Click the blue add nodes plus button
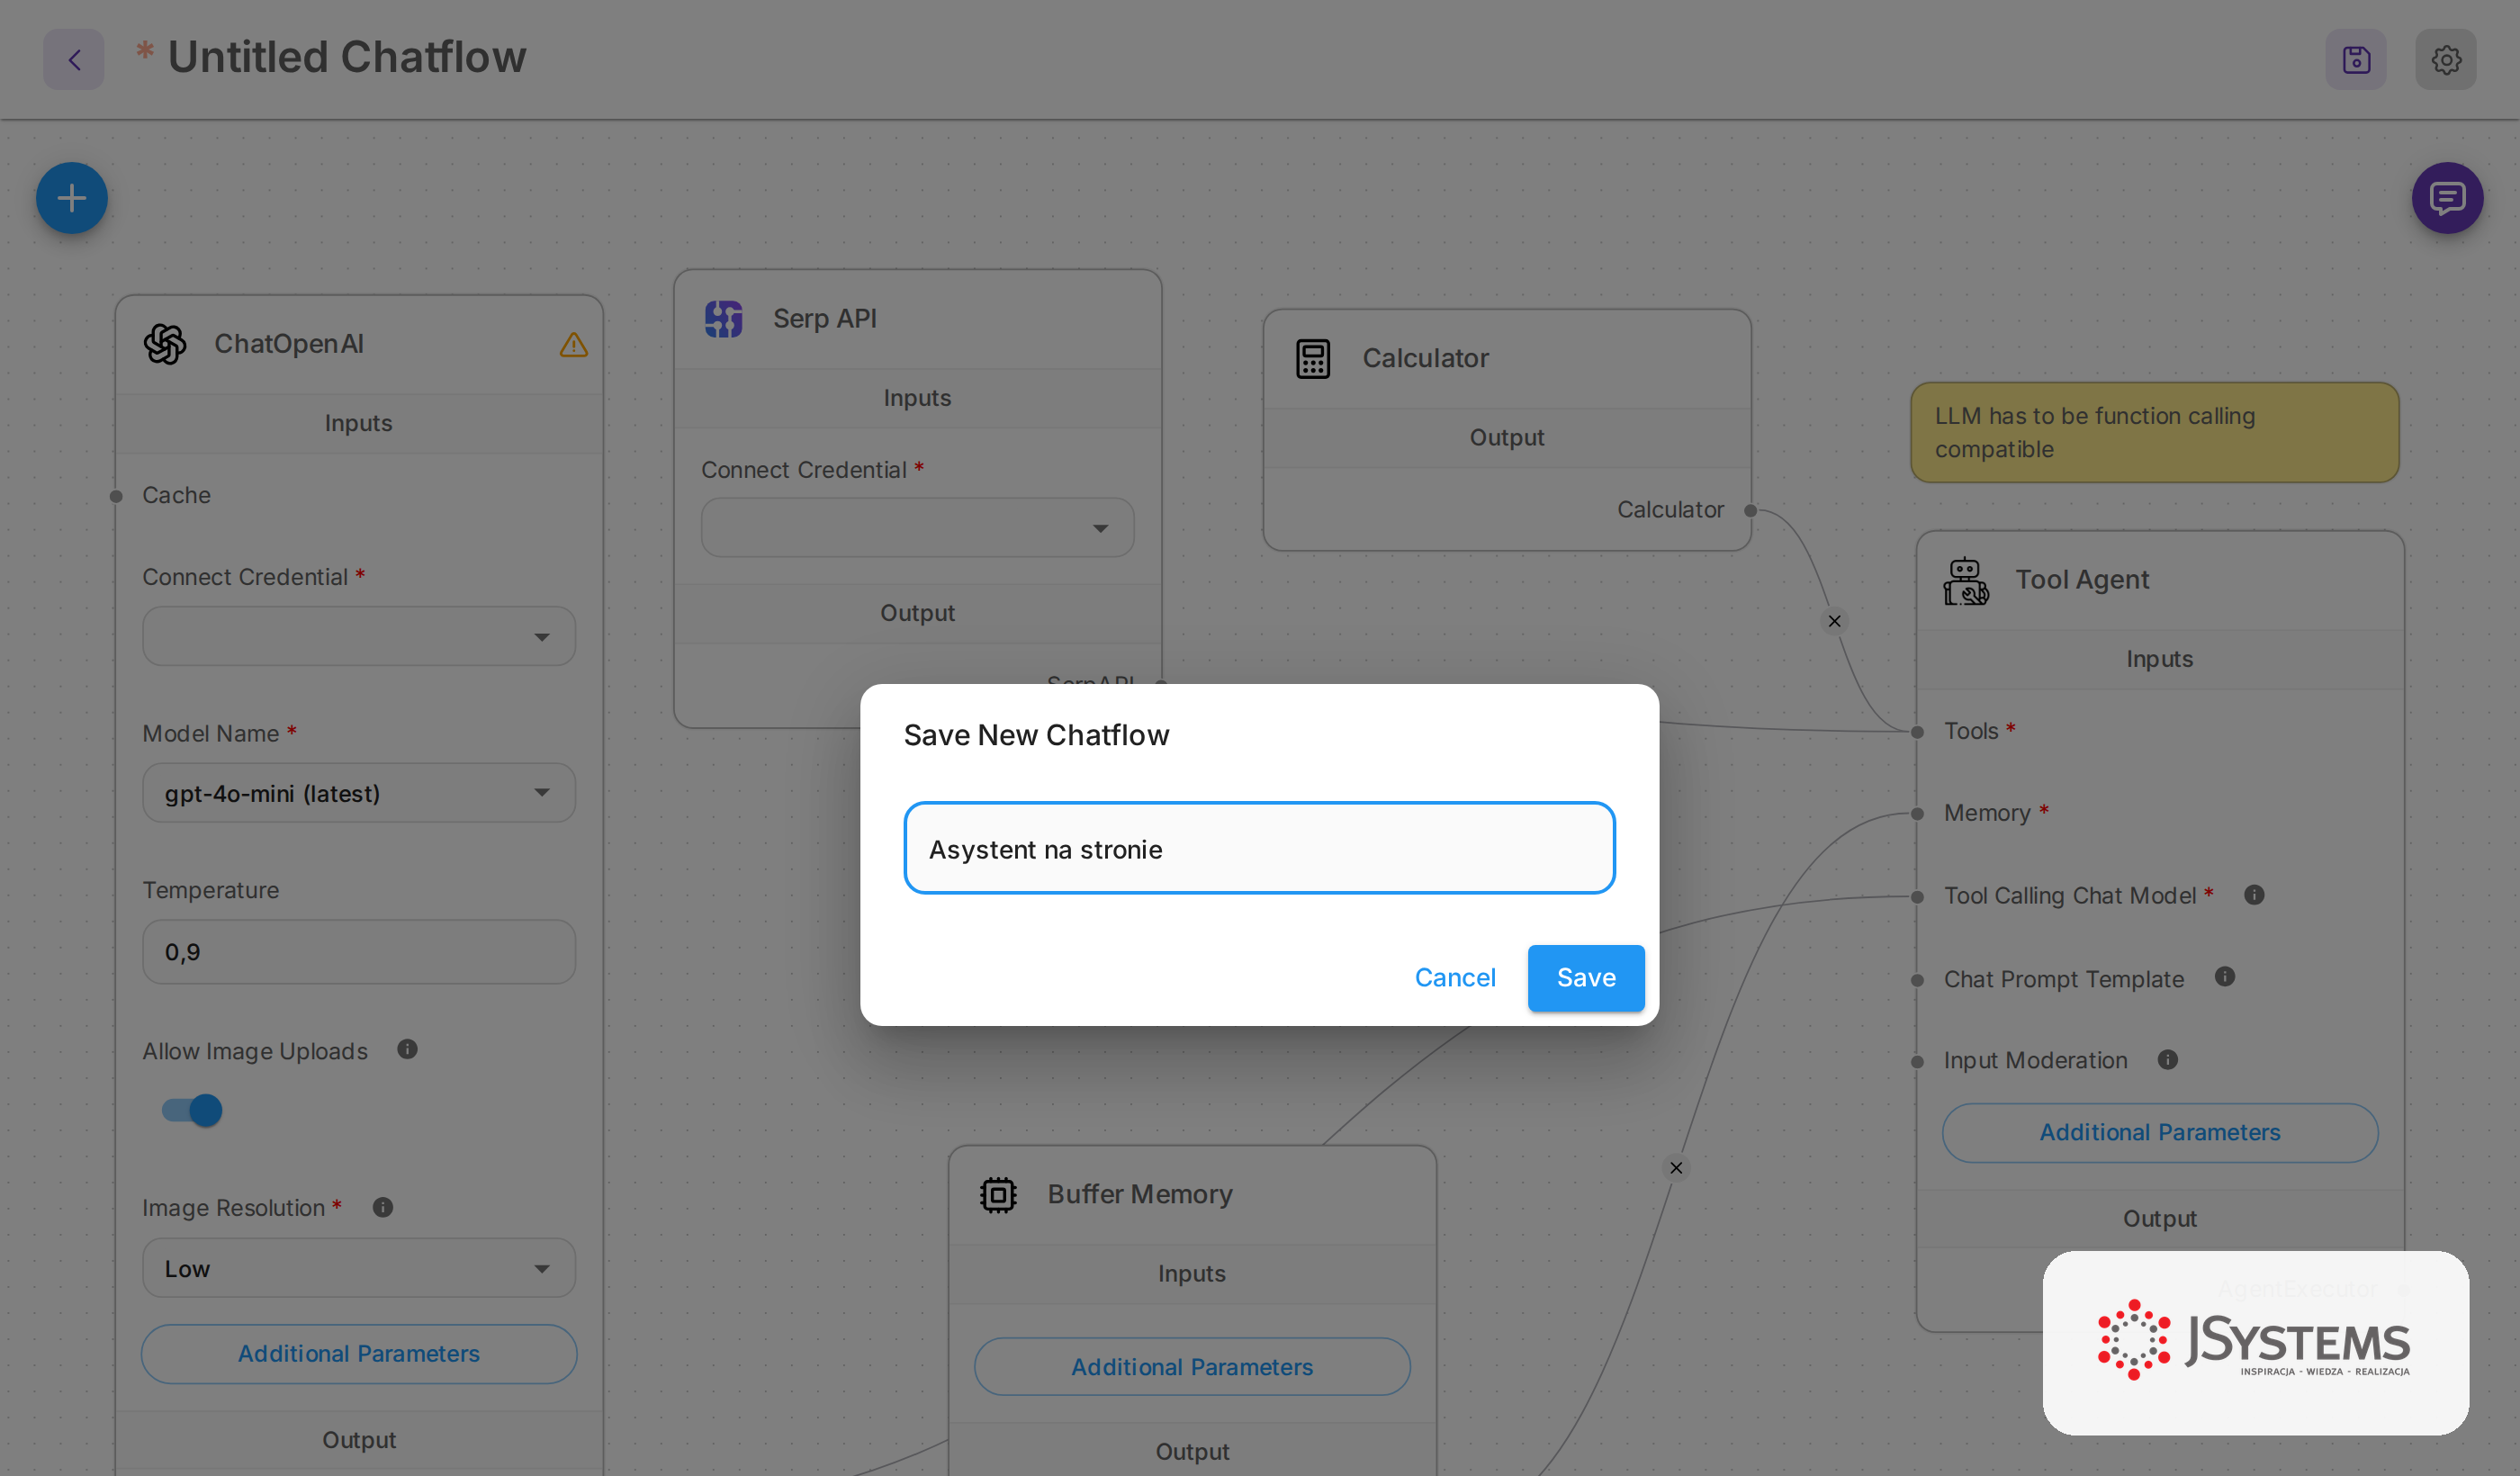This screenshot has height=1476, width=2520. coord(72,198)
